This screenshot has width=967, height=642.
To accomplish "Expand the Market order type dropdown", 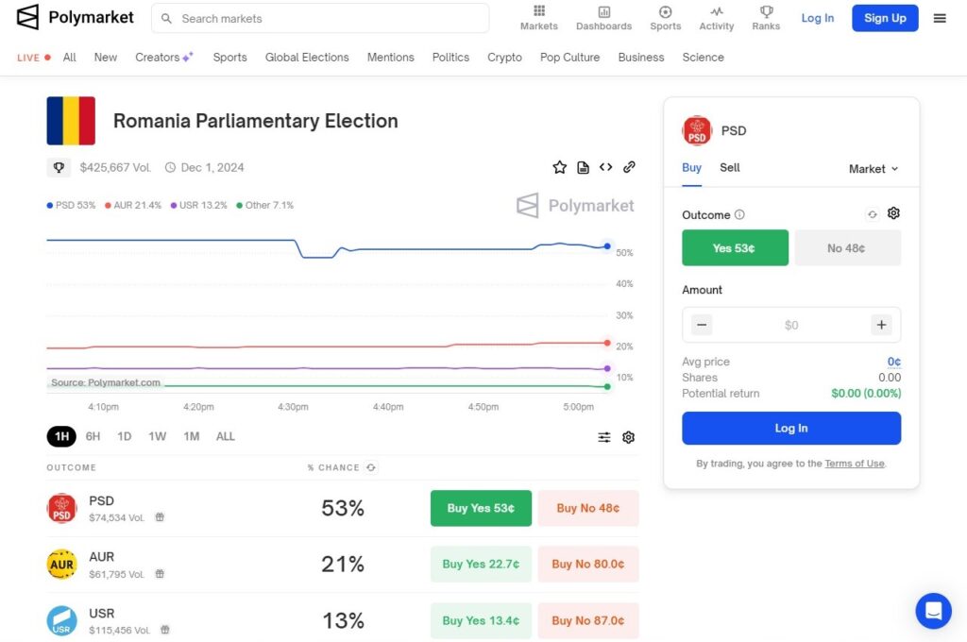I will [874, 169].
